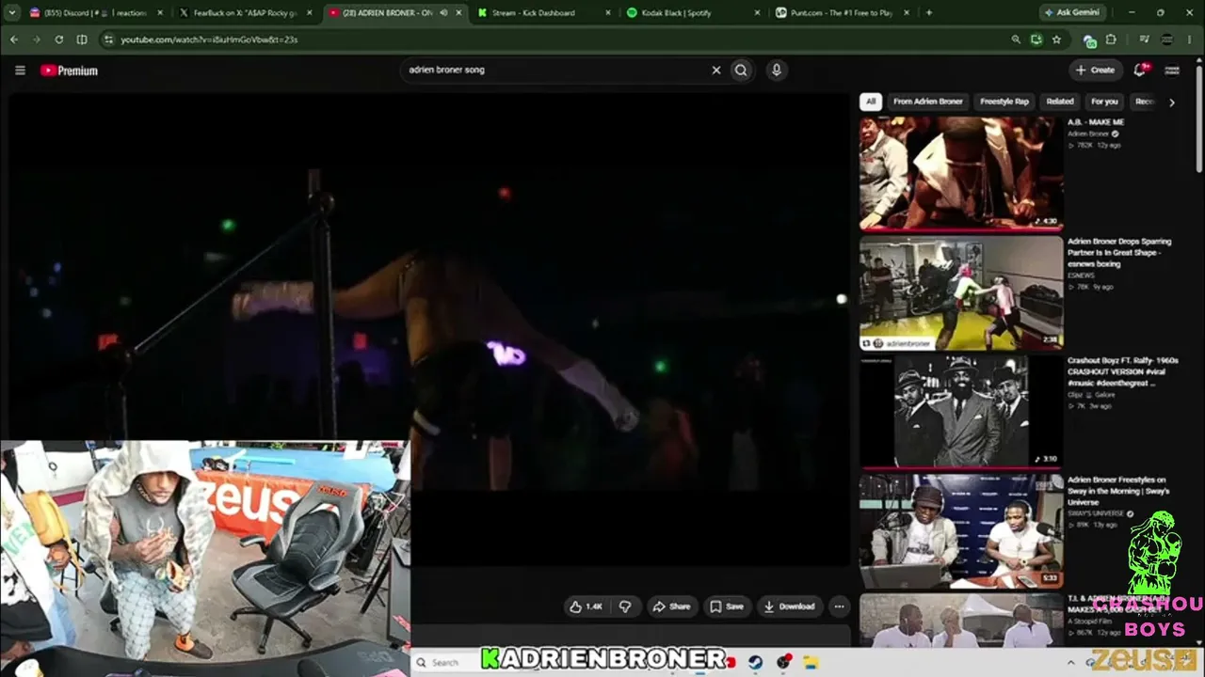Screen dimensions: 1205x677
Task: Share the video with Share button
Action: tap(671, 606)
